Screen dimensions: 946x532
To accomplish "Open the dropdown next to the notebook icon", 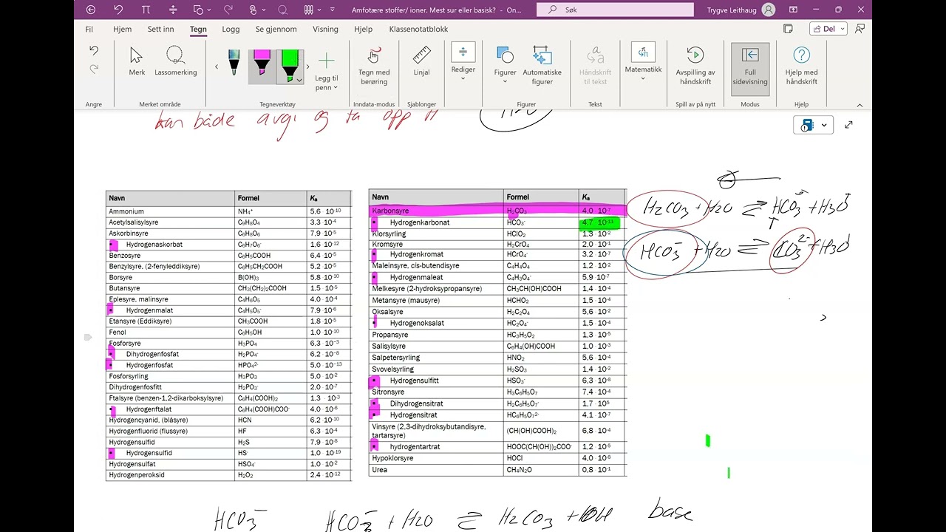I will 824,126.
